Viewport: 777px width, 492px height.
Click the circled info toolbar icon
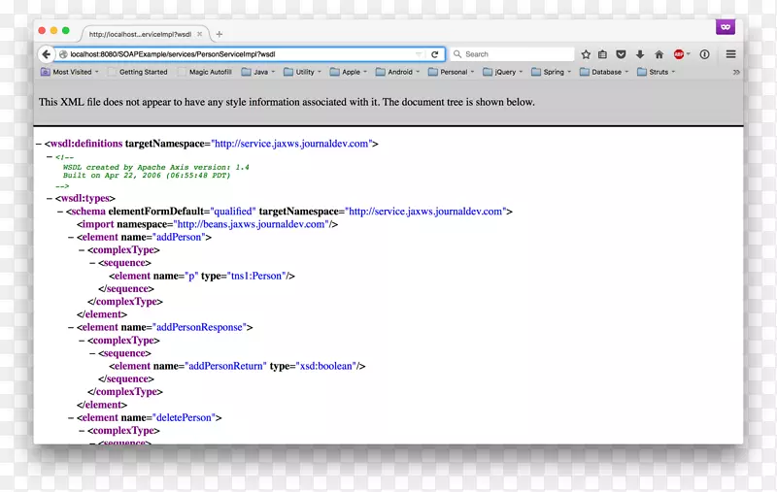pyautogui.click(x=705, y=54)
